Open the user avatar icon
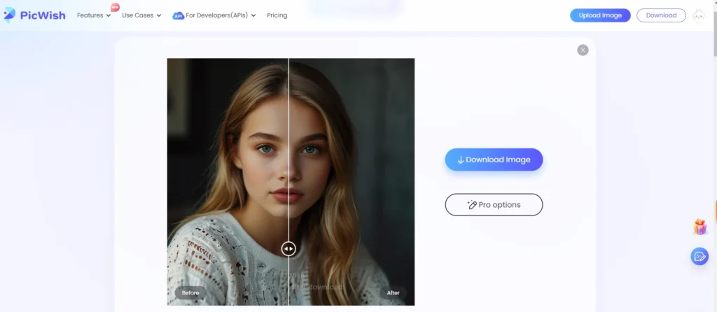The image size is (717, 312). click(698, 15)
